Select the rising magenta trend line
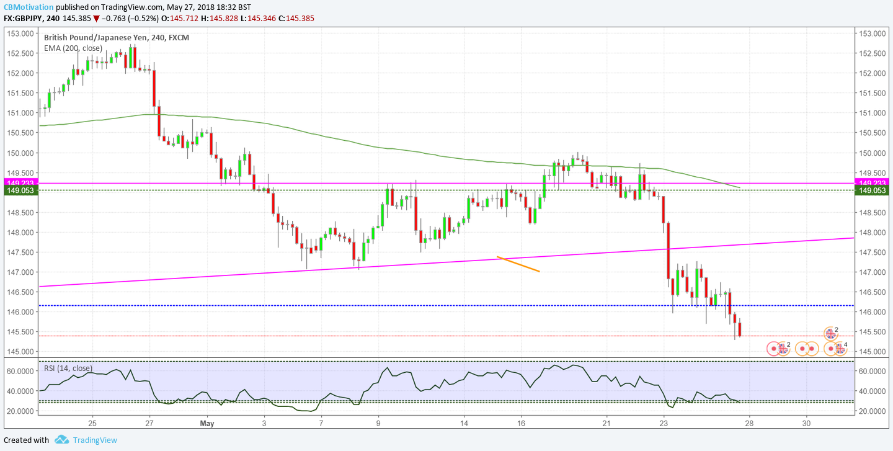The width and height of the screenshot is (893, 451). [x=446, y=262]
